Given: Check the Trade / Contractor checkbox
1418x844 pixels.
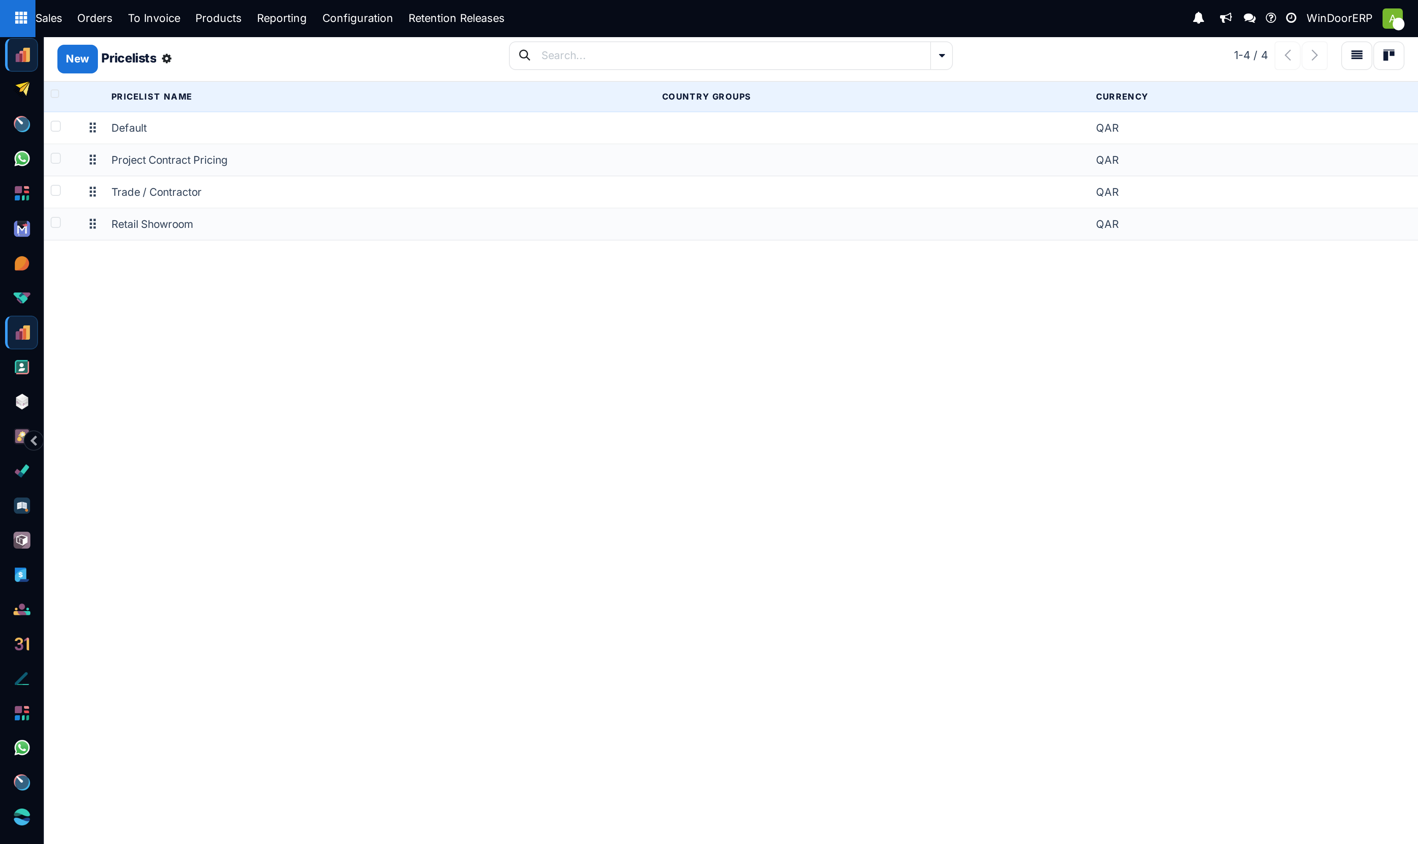Looking at the screenshot, I should click(56, 190).
